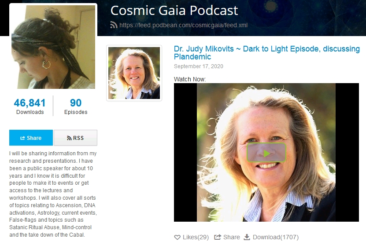Screen dimensions: 366x245
Task: Click the RSS symbol inside the RSS button
Action: tap(69, 138)
